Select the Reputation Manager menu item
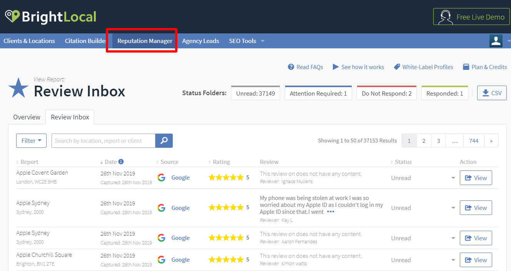The width and height of the screenshot is (511, 271). click(x=145, y=41)
